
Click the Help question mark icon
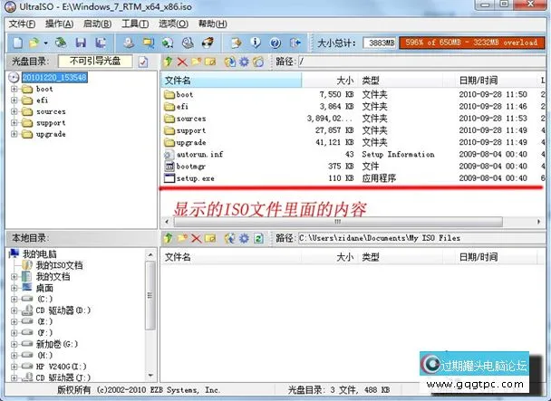(275, 43)
